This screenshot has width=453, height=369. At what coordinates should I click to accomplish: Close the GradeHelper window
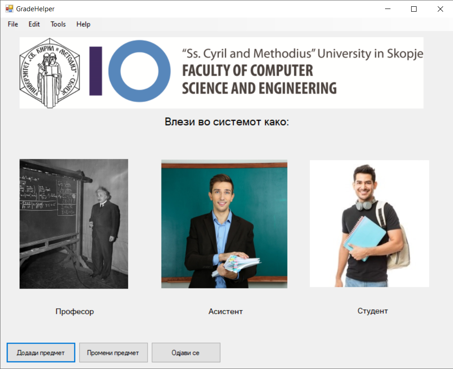coord(440,9)
